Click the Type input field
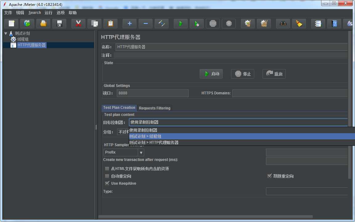Viewport: 355px width, 222px height. [x=307, y=191]
